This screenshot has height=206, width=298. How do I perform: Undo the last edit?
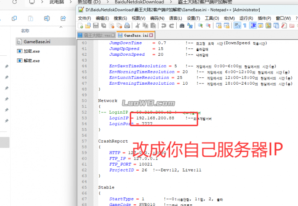coord(163,26)
